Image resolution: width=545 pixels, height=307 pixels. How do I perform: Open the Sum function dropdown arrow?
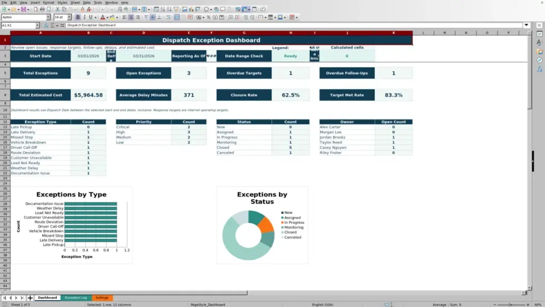(x=57, y=26)
